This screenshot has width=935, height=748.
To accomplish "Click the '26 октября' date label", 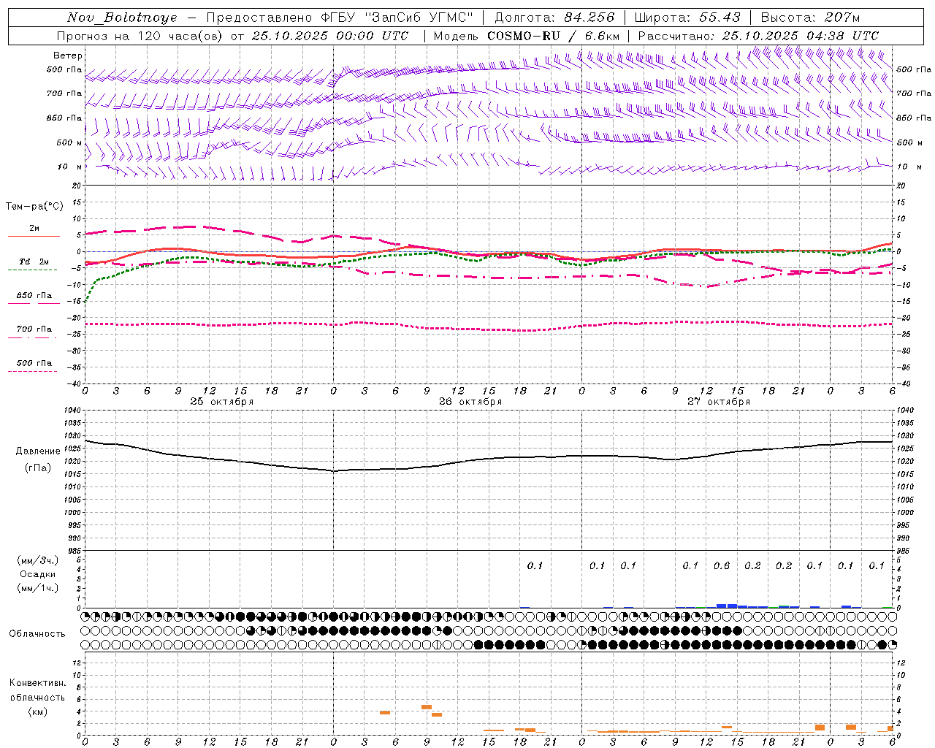I will [470, 402].
